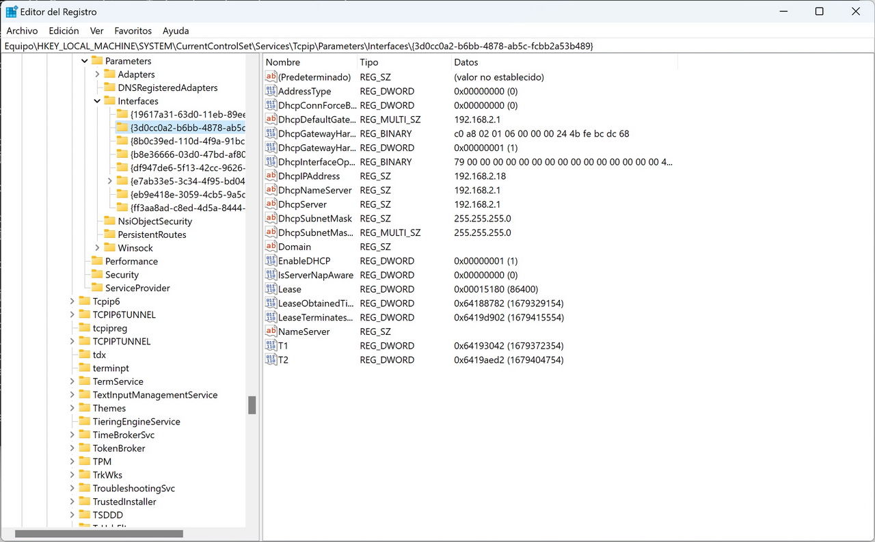
Task: Expand the Adapters tree node
Action: point(97,74)
